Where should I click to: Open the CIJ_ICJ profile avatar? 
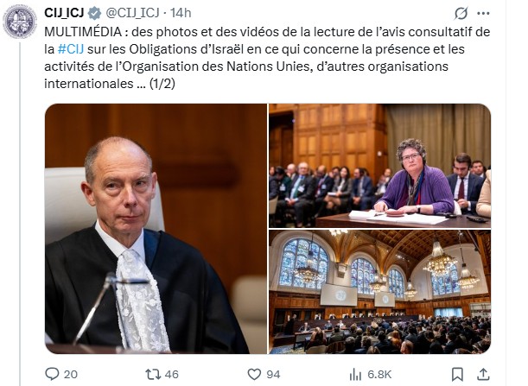[x=20, y=22]
